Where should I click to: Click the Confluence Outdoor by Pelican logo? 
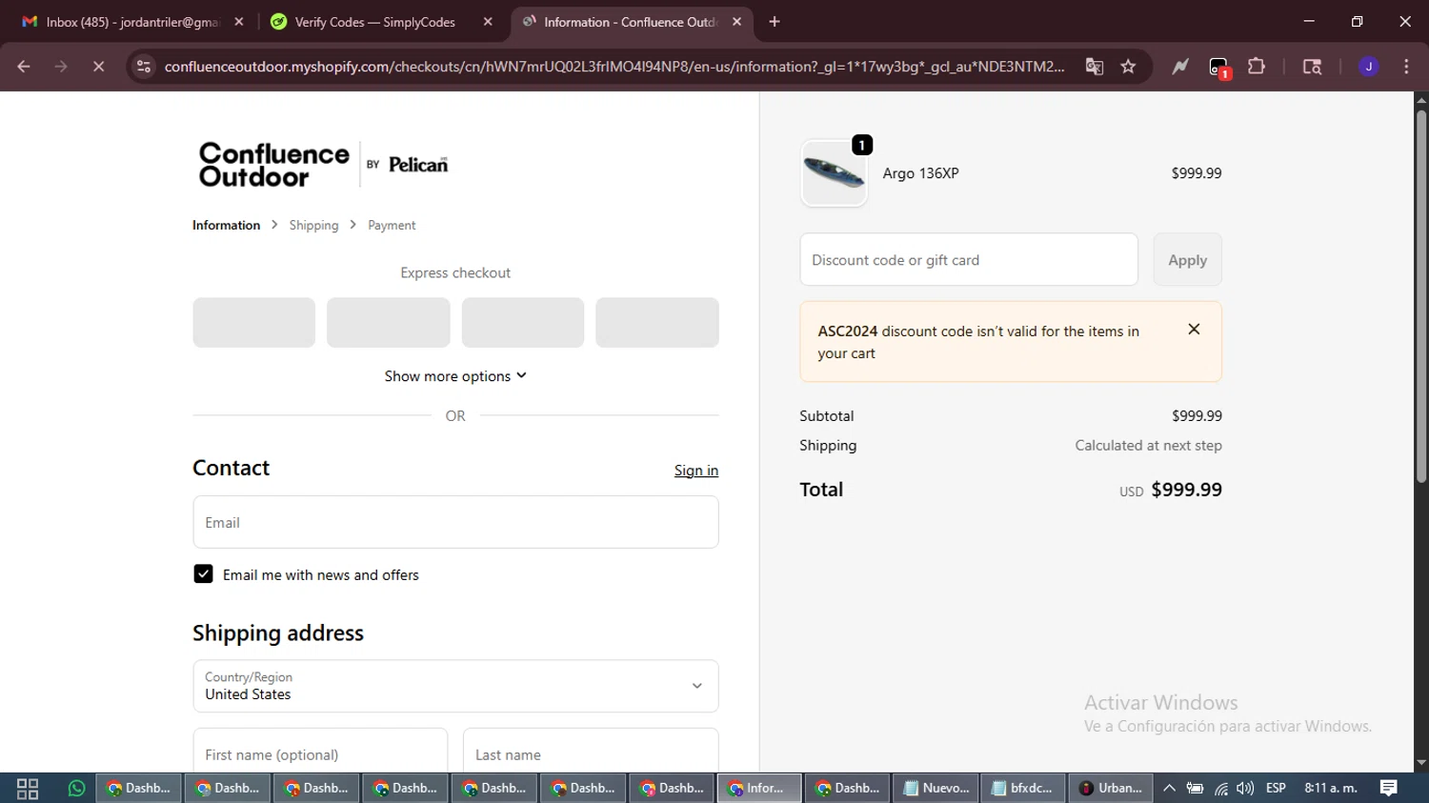tap(323, 165)
